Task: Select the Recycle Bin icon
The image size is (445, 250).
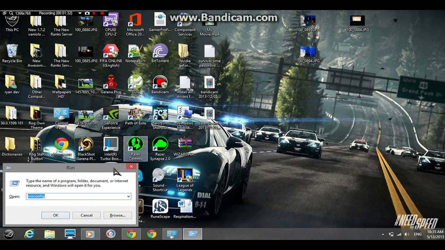Action: click(x=12, y=53)
